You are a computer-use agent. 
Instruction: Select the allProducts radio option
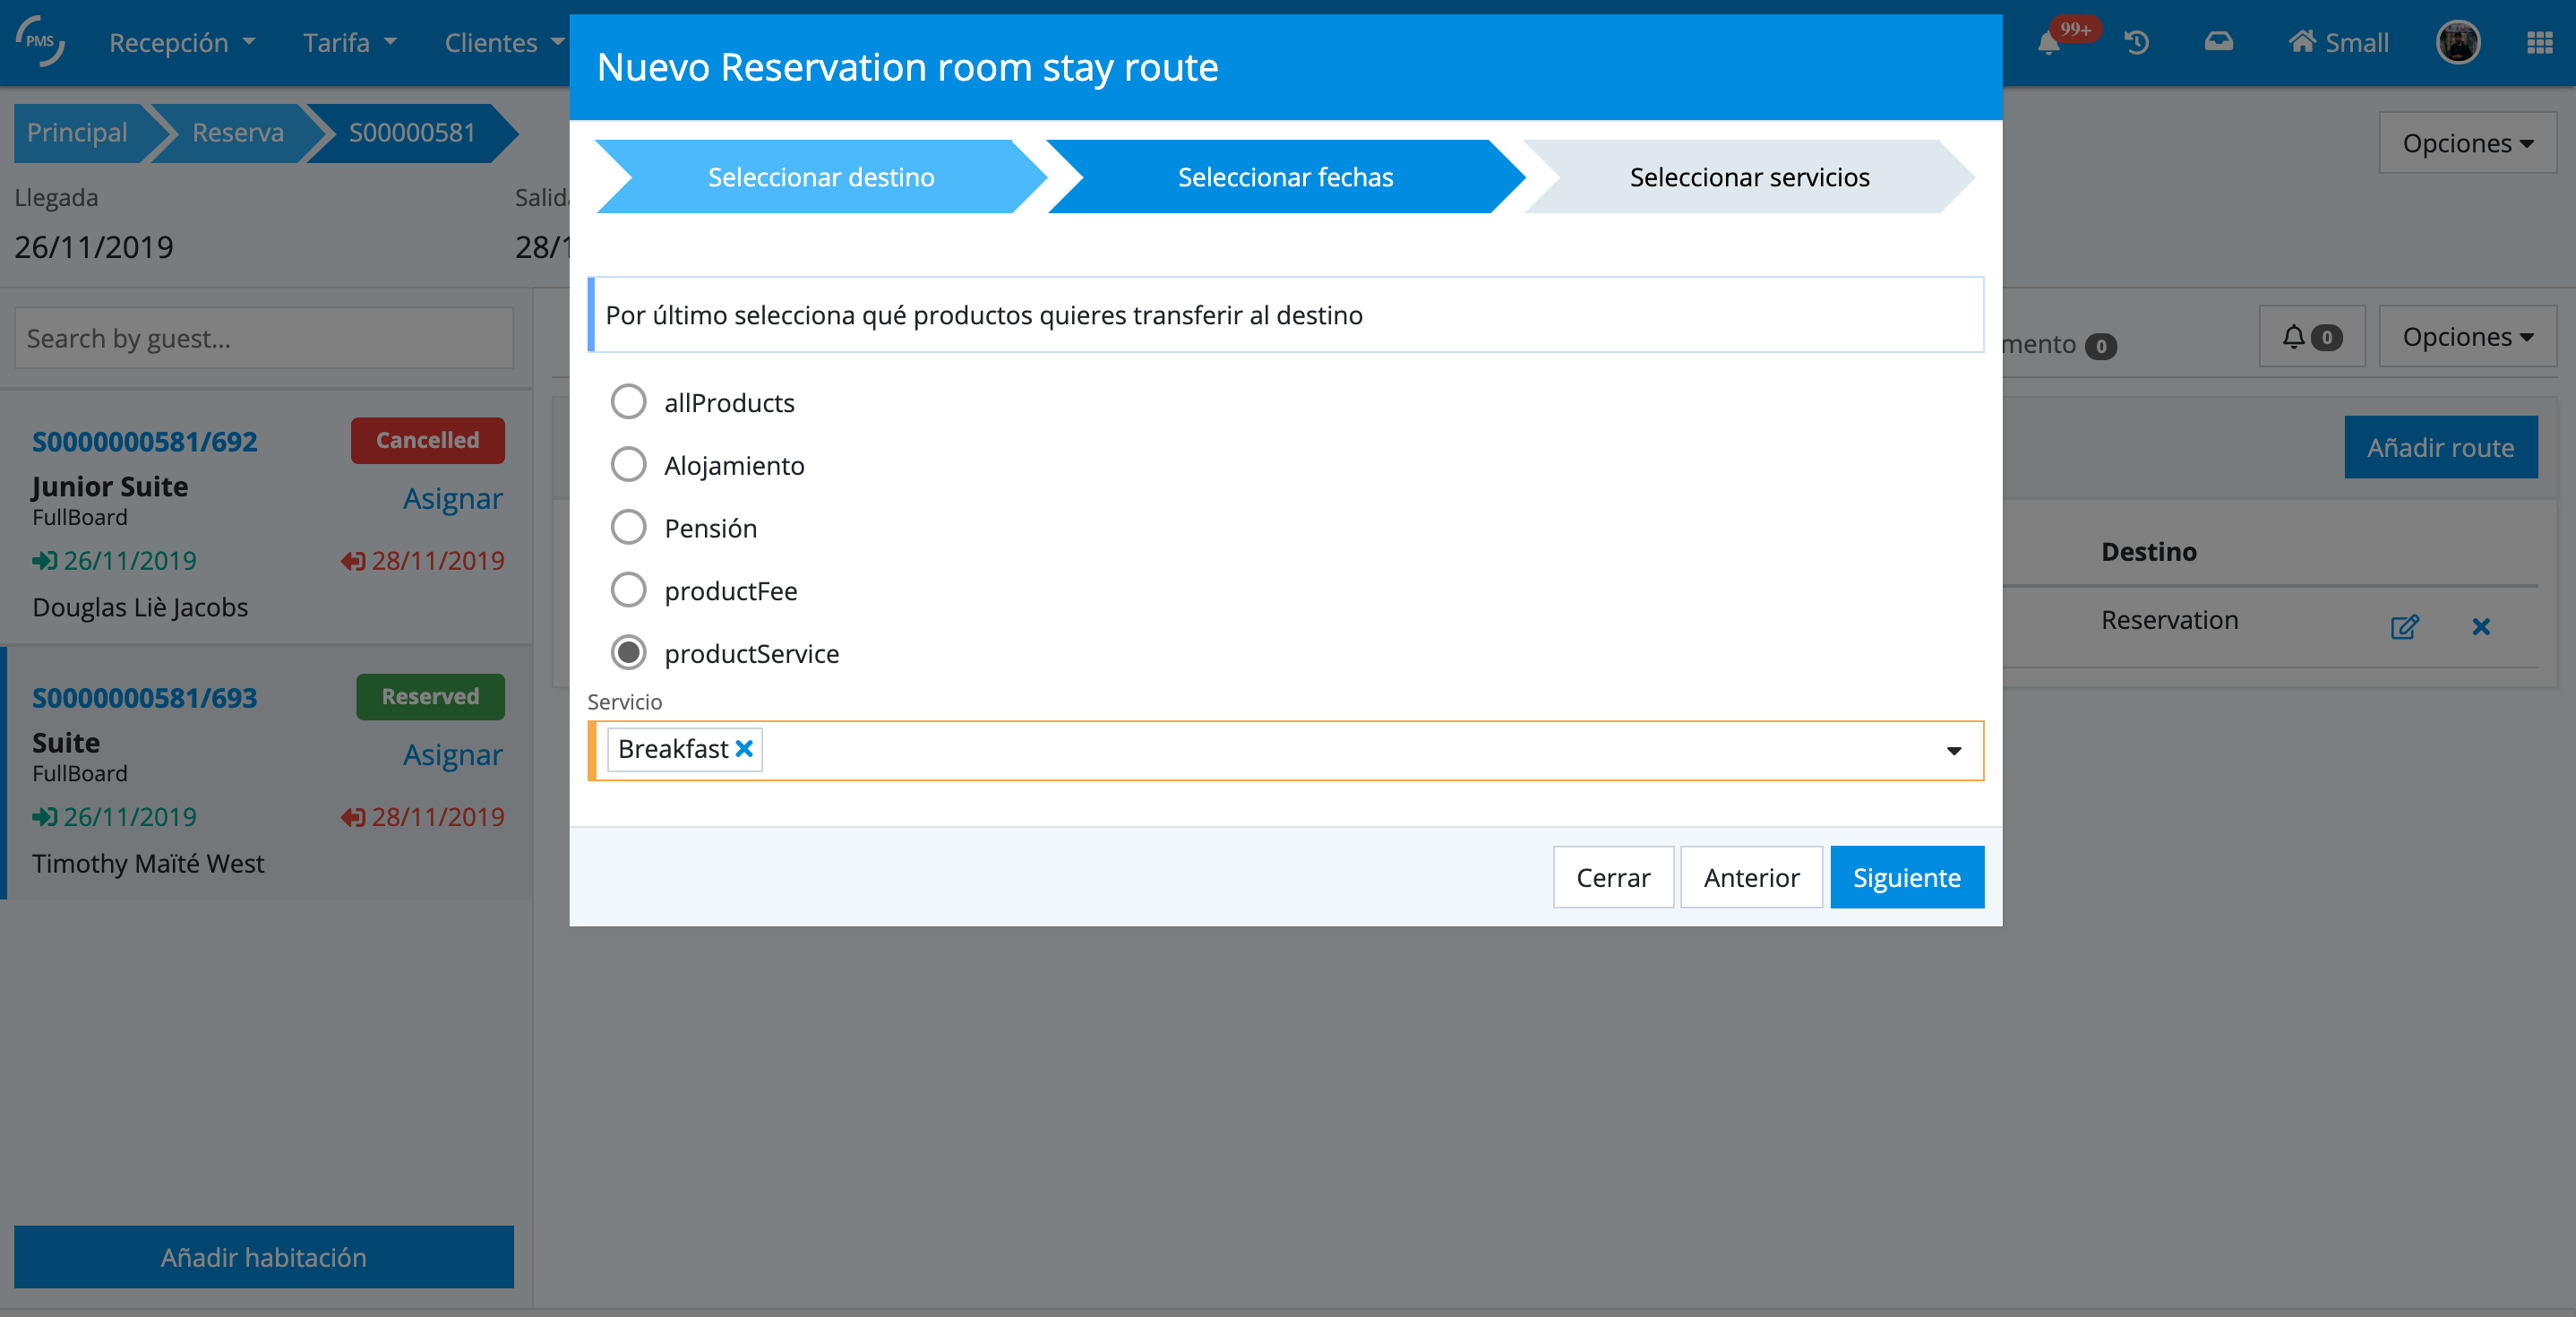coord(628,402)
